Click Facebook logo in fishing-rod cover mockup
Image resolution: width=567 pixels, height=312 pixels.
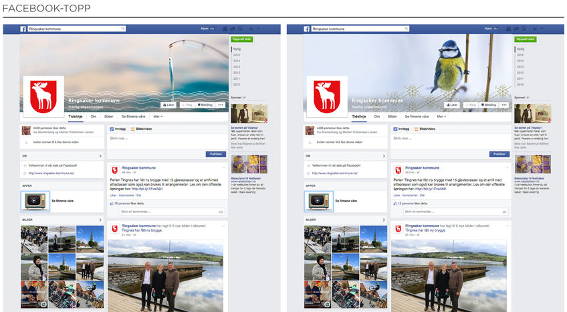click(23, 29)
